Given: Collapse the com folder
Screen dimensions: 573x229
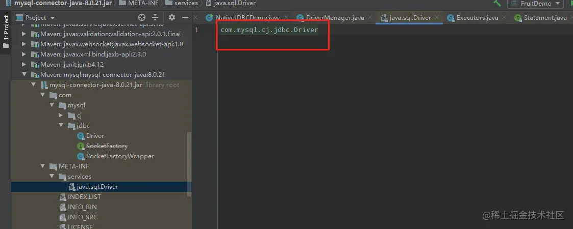Looking at the screenshot, I should tap(43, 95).
